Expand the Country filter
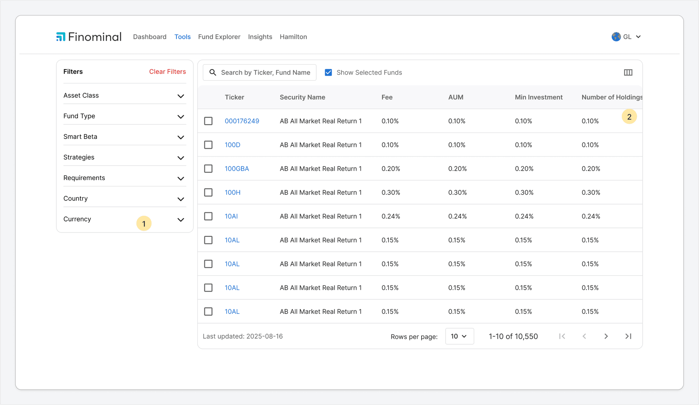The width and height of the screenshot is (699, 405). [x=125, y=198]
